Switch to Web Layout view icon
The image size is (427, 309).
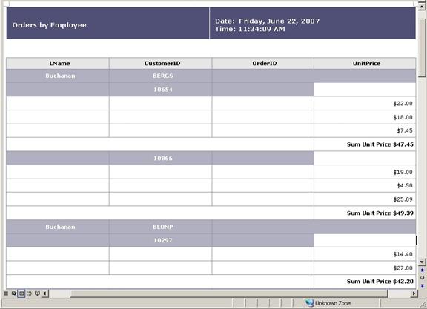(13, 293)
